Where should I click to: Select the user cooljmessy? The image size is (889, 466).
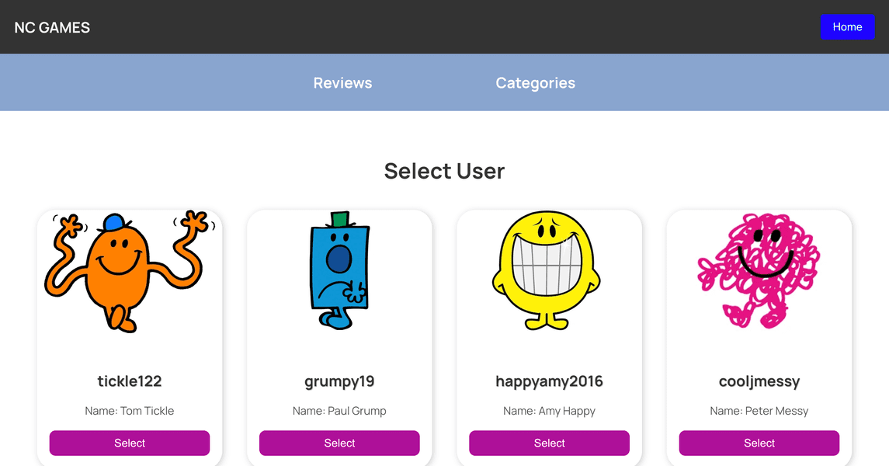(759, 443)
